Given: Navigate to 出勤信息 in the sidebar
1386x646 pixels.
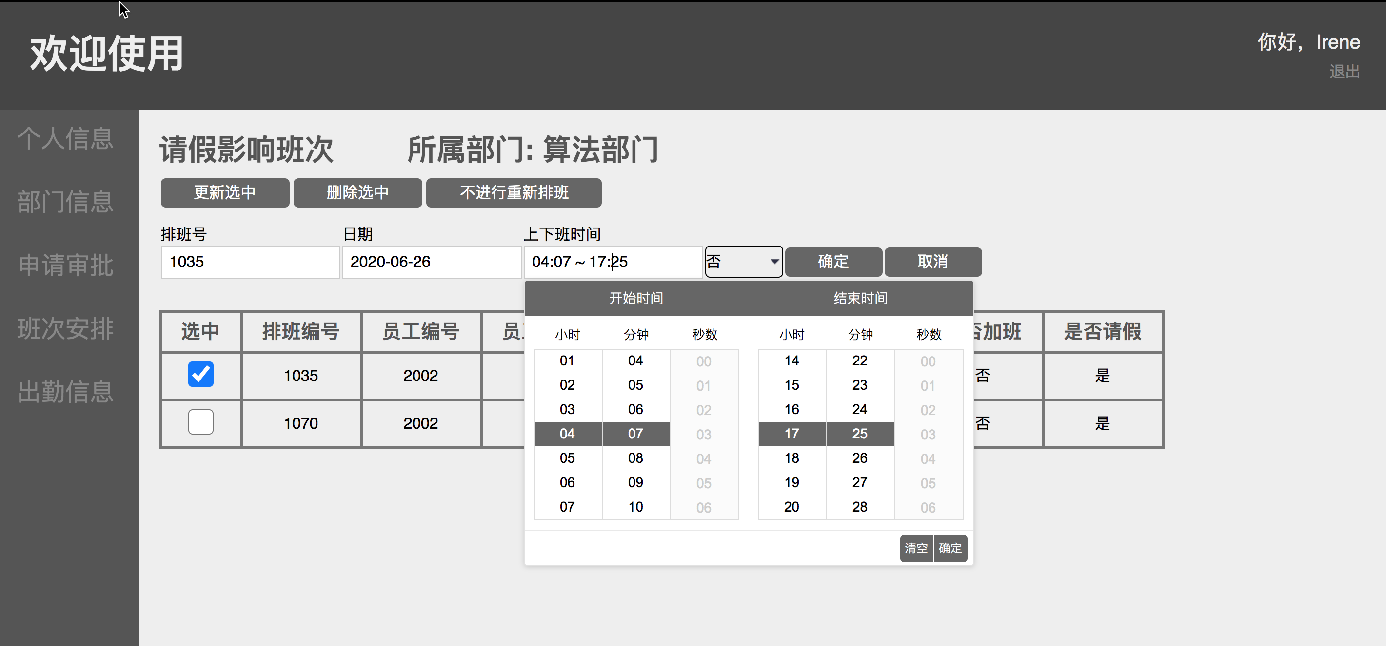Looking at the screenshot, I should click(65, 392).
